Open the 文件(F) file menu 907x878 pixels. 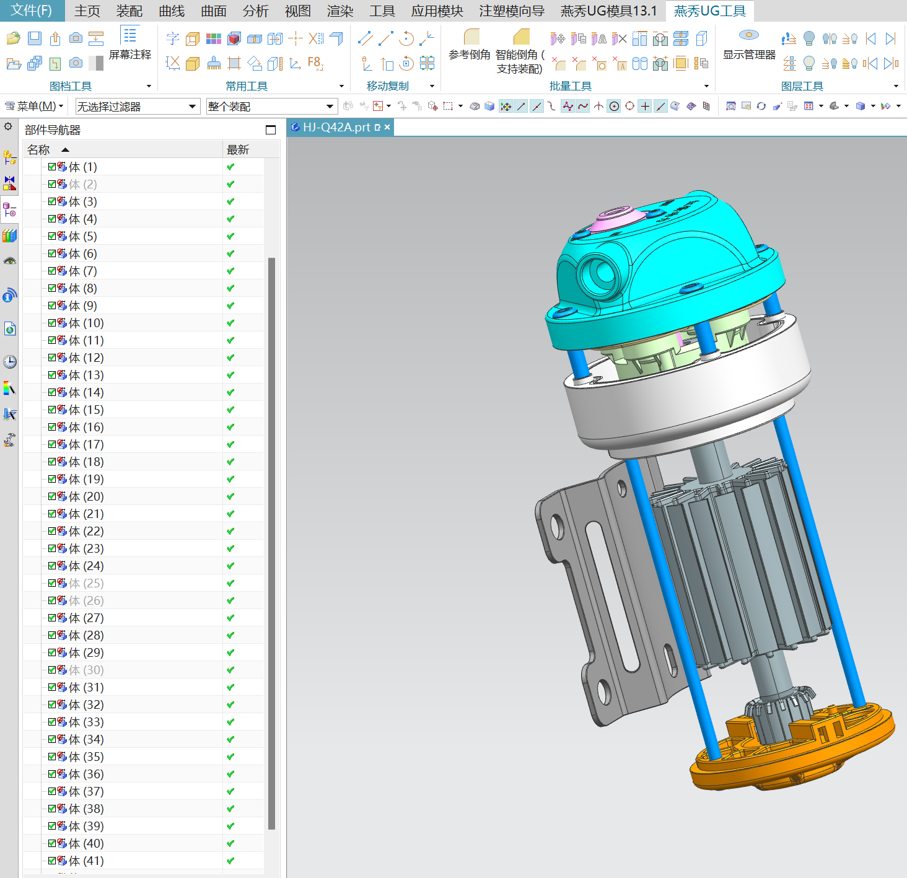32,11
